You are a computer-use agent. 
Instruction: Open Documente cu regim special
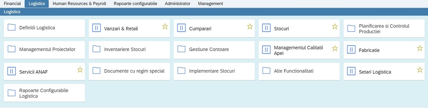[129, 72]
